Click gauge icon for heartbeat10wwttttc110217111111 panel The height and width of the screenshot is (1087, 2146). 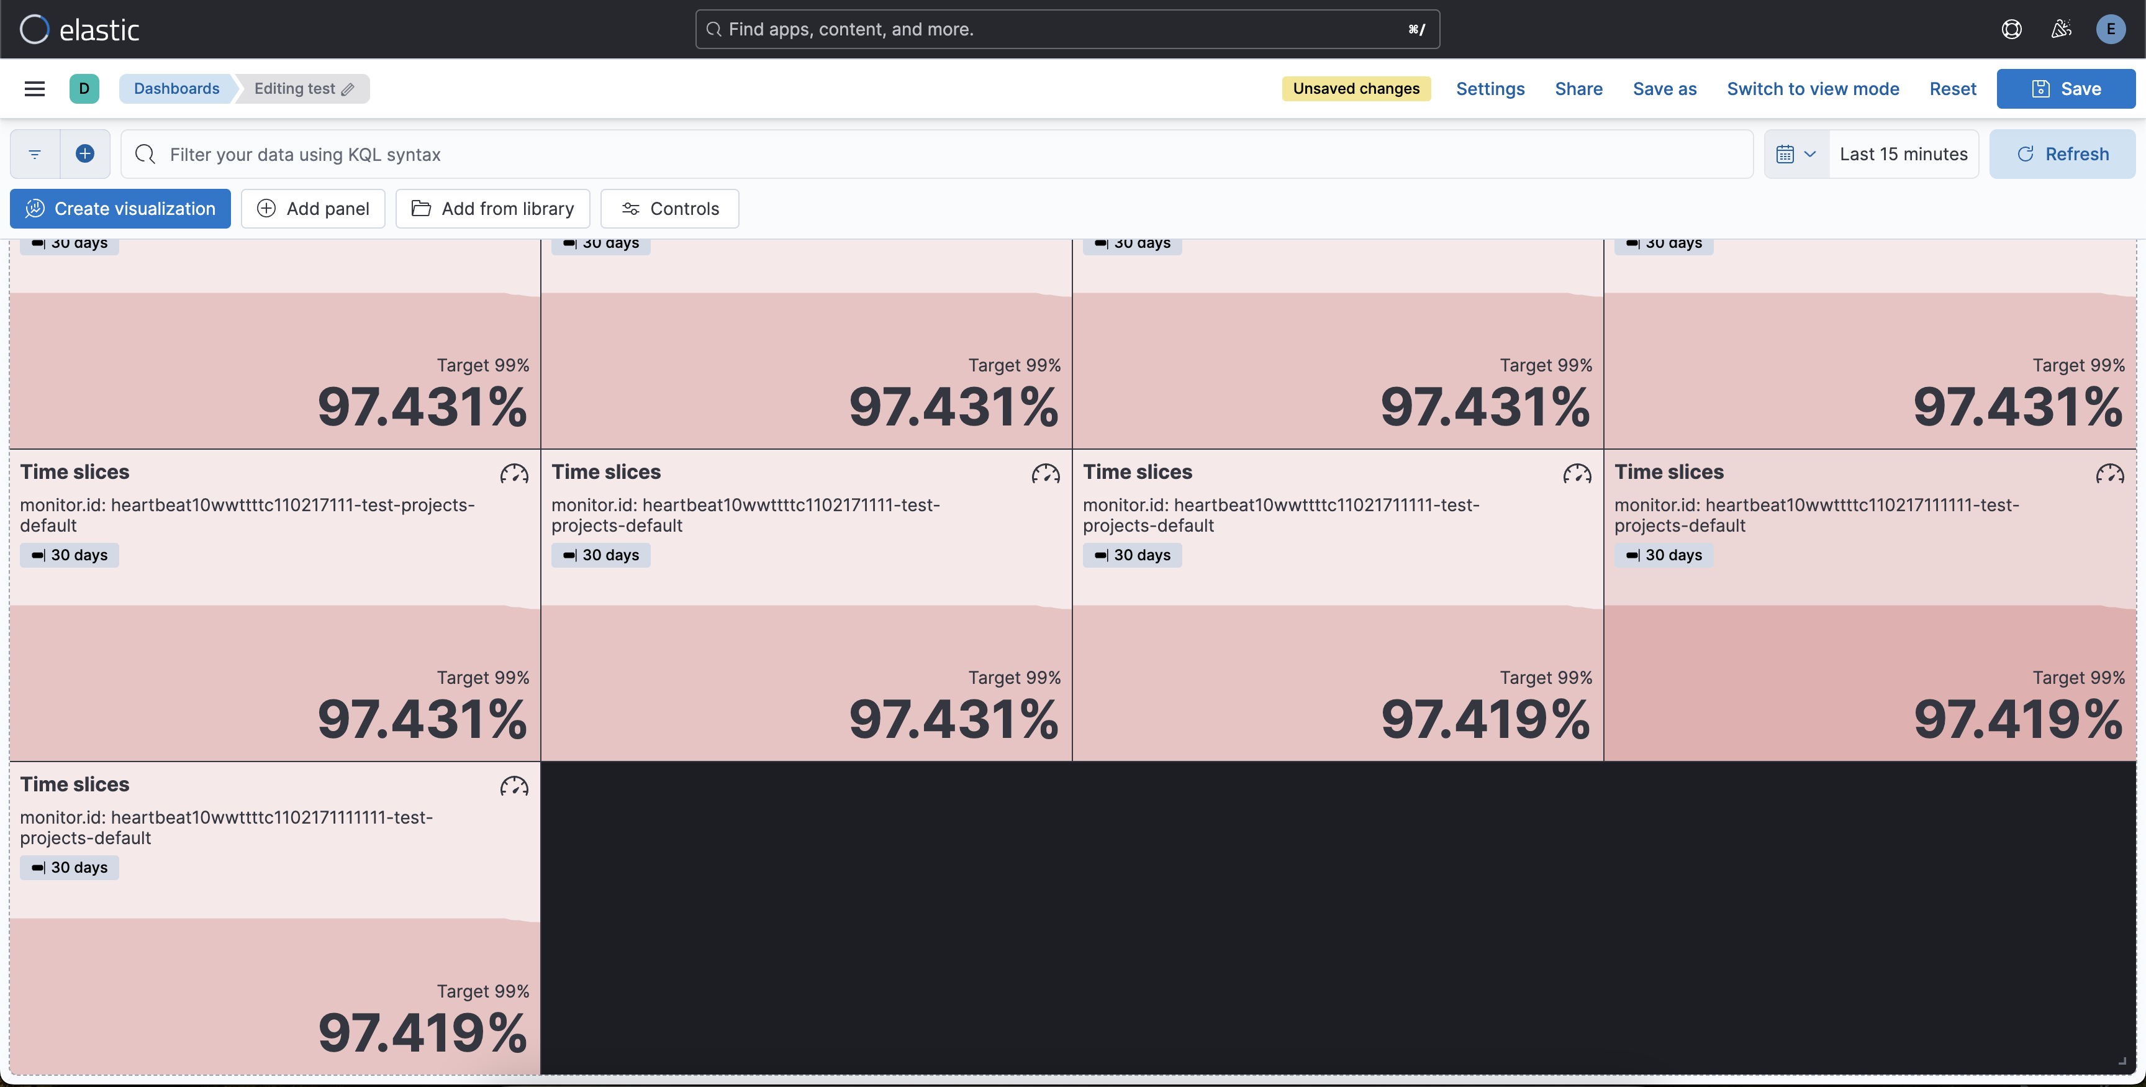click(2109, 473)
